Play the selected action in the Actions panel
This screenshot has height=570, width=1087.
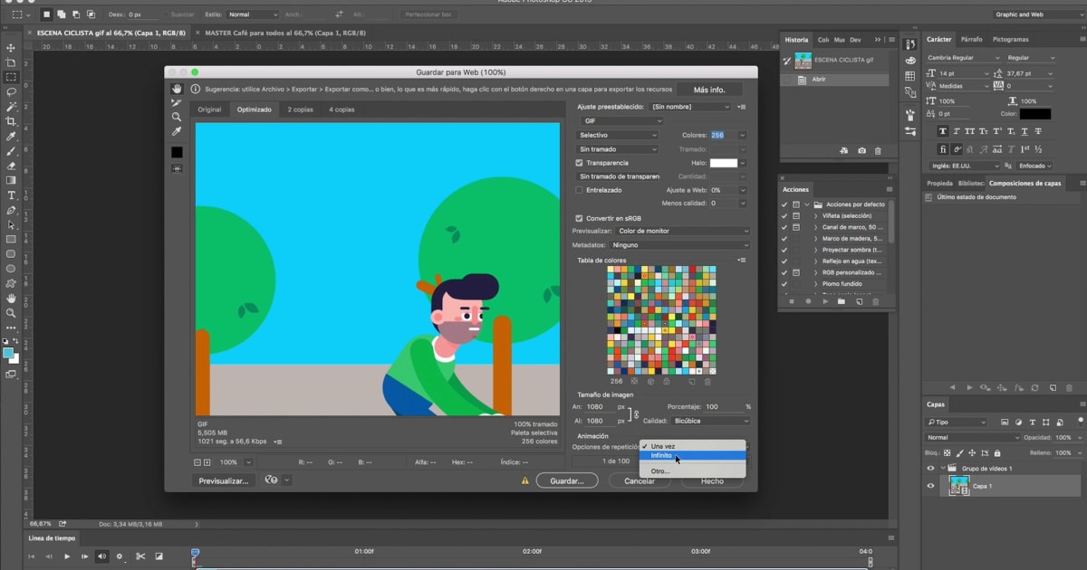(x=825, y=301)
